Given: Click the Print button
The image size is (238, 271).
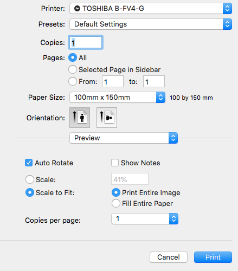Looking at the screenshot, I should (213, 257).
